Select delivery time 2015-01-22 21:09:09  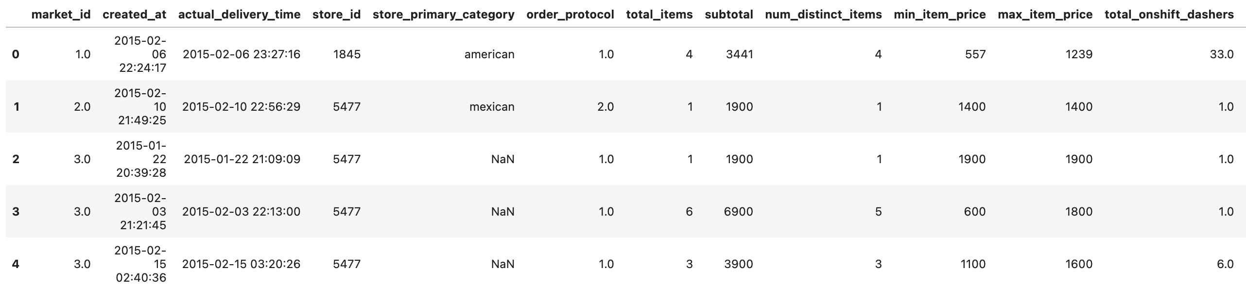[x=242, y=159]
